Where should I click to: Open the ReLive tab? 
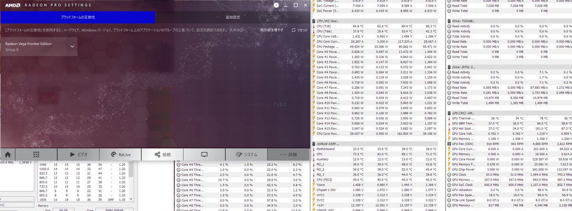(121, 154)
